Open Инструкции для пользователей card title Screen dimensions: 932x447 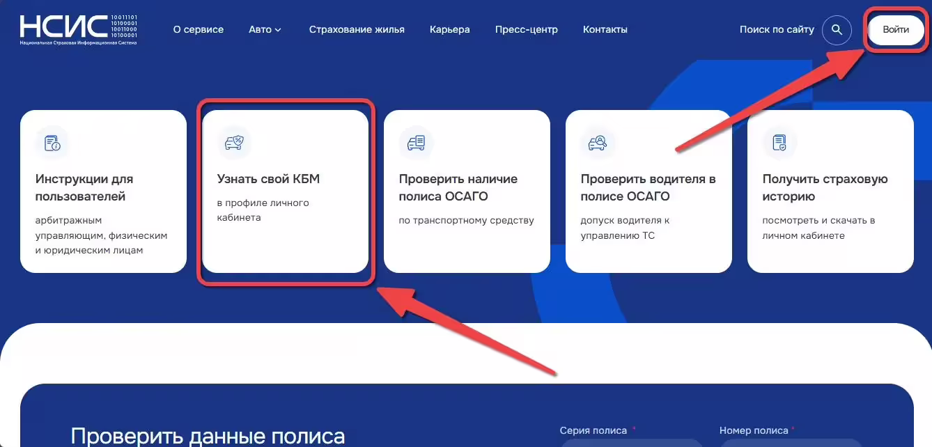tap(84, 188)
